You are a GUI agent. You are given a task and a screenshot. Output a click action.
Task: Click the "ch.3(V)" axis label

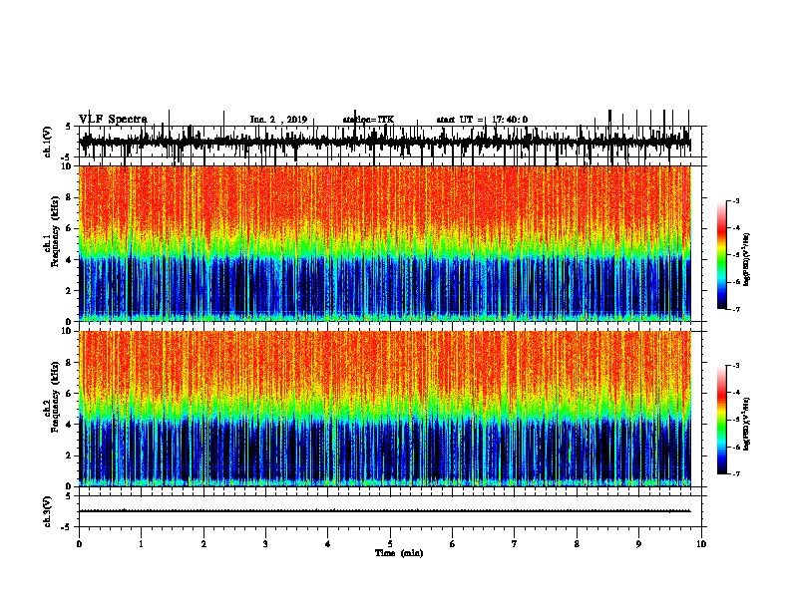click(48, 511)
